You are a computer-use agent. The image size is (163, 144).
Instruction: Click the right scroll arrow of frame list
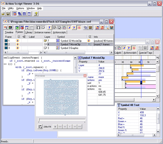(41, 52)
